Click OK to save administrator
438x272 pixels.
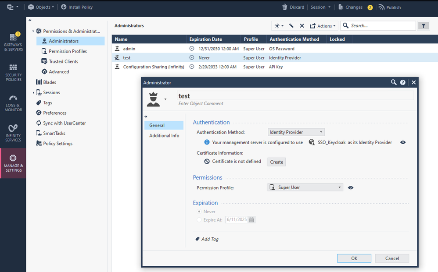pyautogui.click(x=354, y=258)
